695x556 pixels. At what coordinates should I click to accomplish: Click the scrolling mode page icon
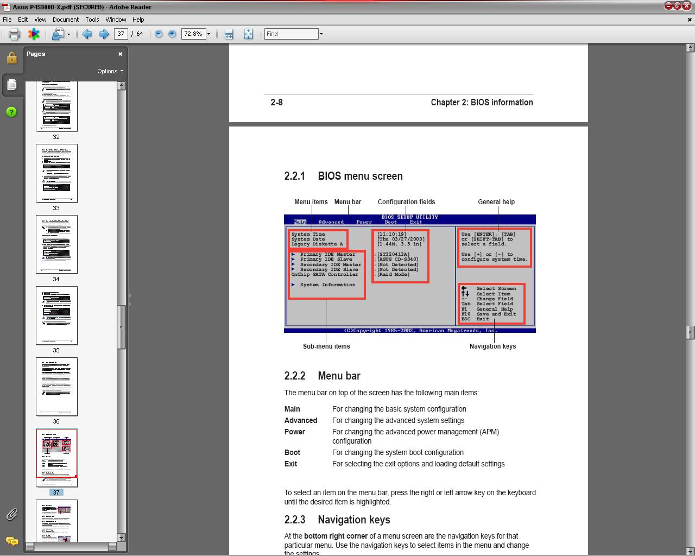tap(229, 34)
